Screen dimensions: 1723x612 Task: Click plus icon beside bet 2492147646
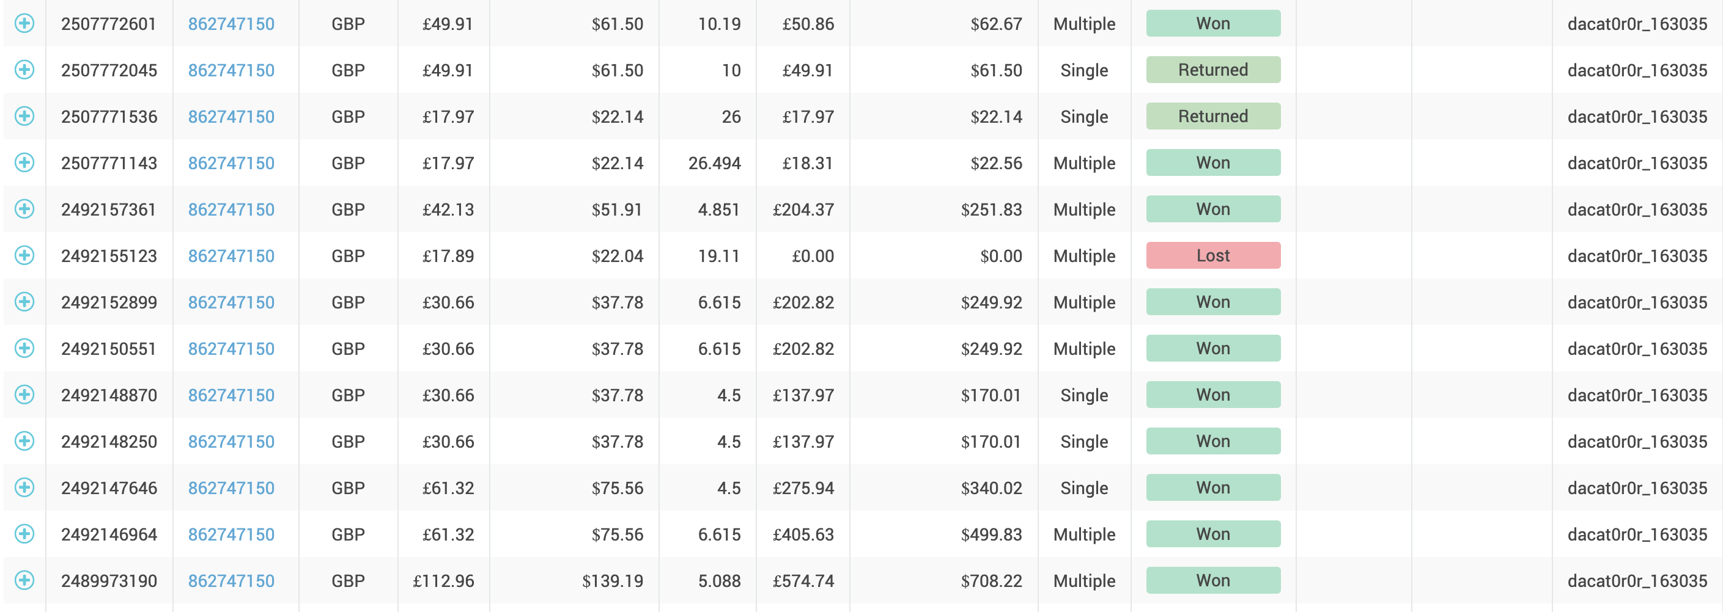24,488
